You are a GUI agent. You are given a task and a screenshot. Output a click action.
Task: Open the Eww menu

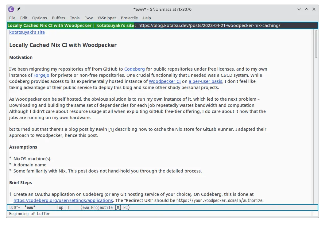click(x=88, y=18)
